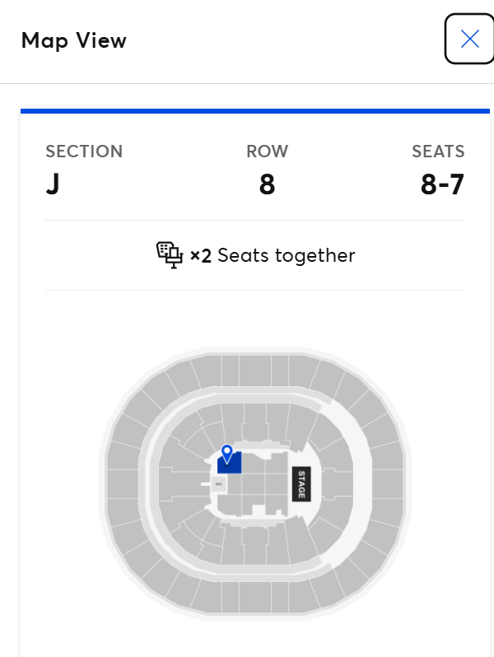
Task: Click the '×2 Seats together' text
Action: pos(273,255)
